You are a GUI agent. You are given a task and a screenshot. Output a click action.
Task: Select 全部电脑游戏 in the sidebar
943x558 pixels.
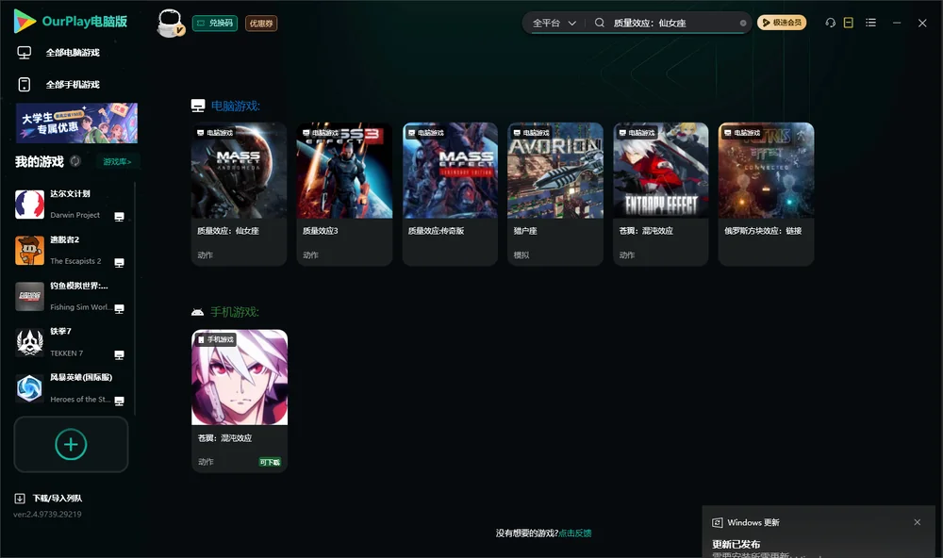[73, 53]
